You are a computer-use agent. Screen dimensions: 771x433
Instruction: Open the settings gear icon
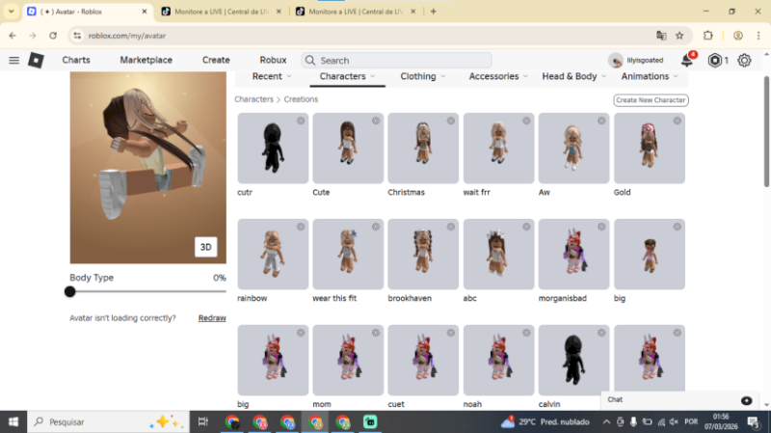[744, 60]
